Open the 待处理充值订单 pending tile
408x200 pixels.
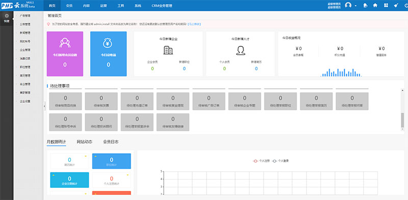(137, 101)
